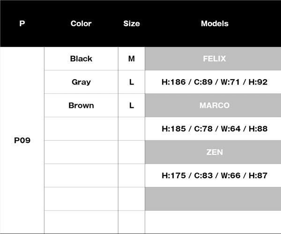Click measurements starting with H:186
Image resolution: width=281 pixels, height=234 pixels.
pos(214,82)
